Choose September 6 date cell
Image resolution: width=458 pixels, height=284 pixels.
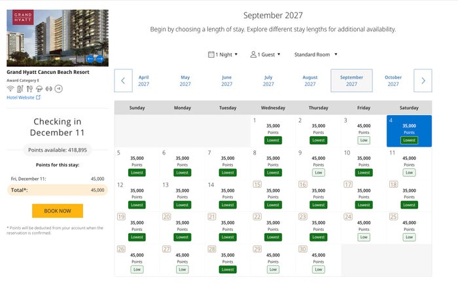[x=183, y=164]
